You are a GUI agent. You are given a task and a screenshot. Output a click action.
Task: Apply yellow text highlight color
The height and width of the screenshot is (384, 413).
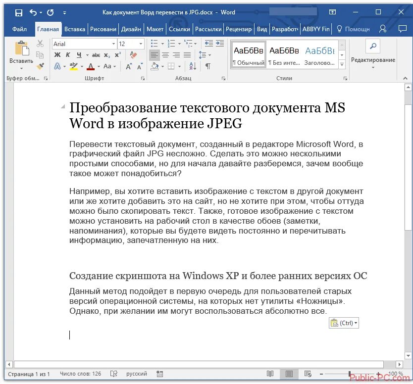[73, 66]
